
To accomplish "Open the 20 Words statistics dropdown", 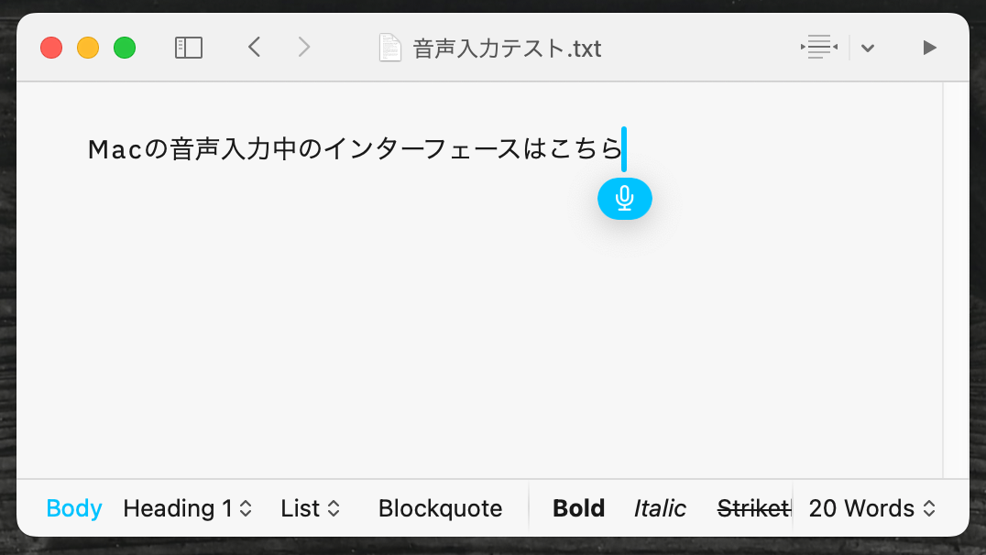I will [873, 508].
